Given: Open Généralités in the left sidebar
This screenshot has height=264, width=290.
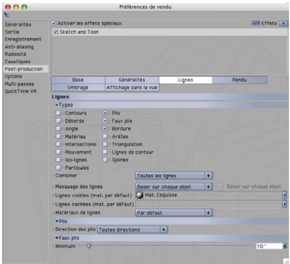Looking at the screenshot, I should pyautogui.click(x=18, y=24).
